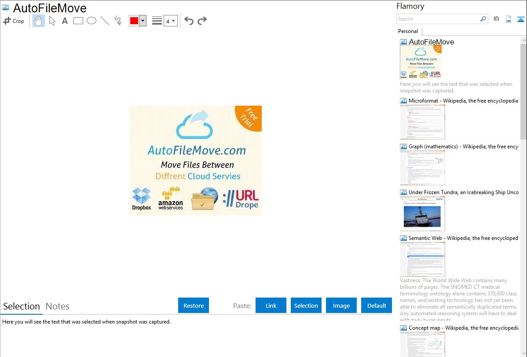Image resolution: width=527 pixels, height=357 pixels.
Task: Select the freehand scribble tool
Action: pyautogui.click(x=118, y=21)
